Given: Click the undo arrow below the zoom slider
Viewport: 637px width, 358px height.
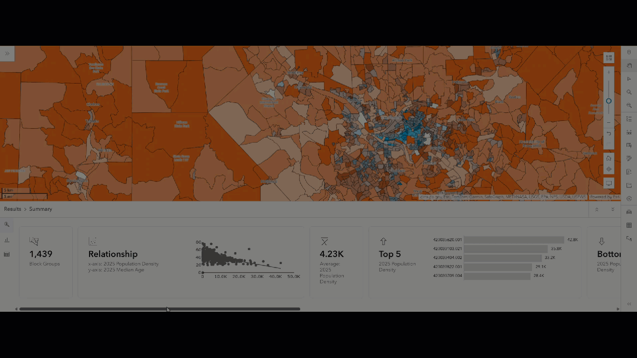Looking at the screenshot, I should pyautogui.click(x=609, y=133).
